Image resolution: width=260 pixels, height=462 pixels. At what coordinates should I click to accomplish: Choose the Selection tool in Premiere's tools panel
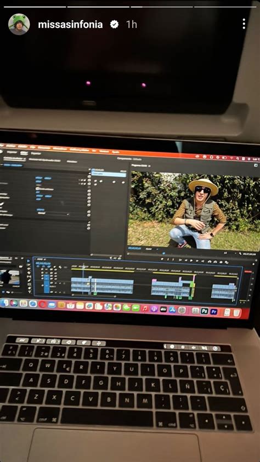point(29,261)
